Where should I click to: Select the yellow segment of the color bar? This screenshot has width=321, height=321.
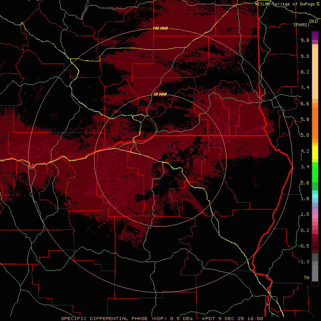click(315, 153)
